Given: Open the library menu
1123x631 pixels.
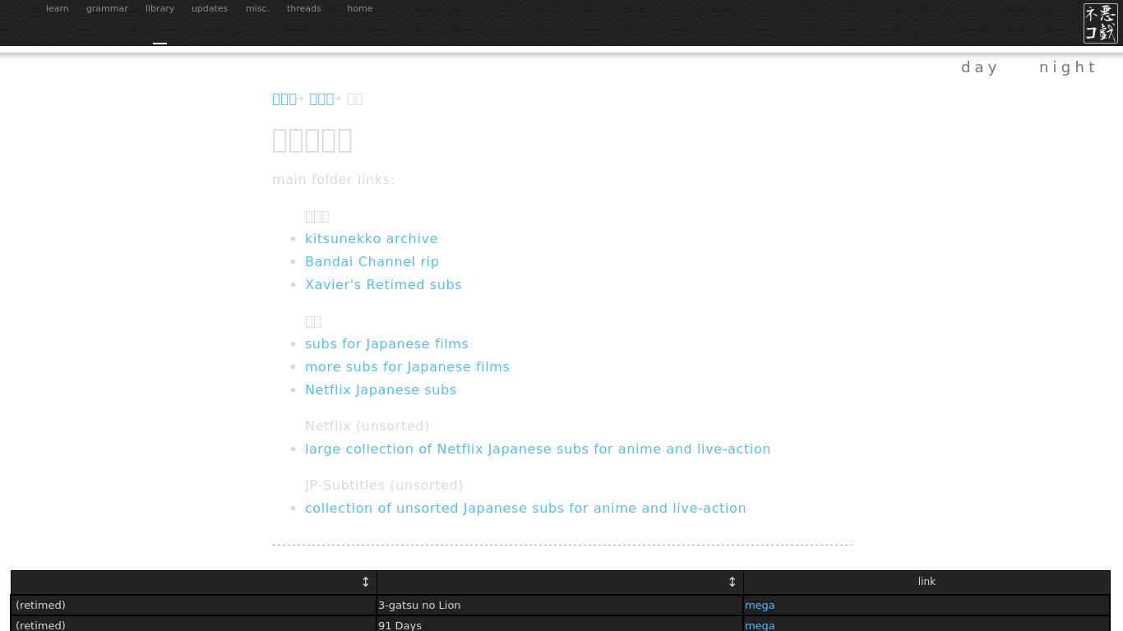Looking at the screenshot, I should tap(159, 9).
